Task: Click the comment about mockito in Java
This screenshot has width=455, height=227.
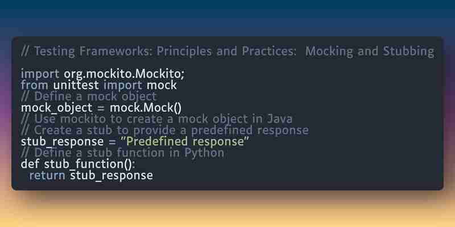Action: pos(157,119)
